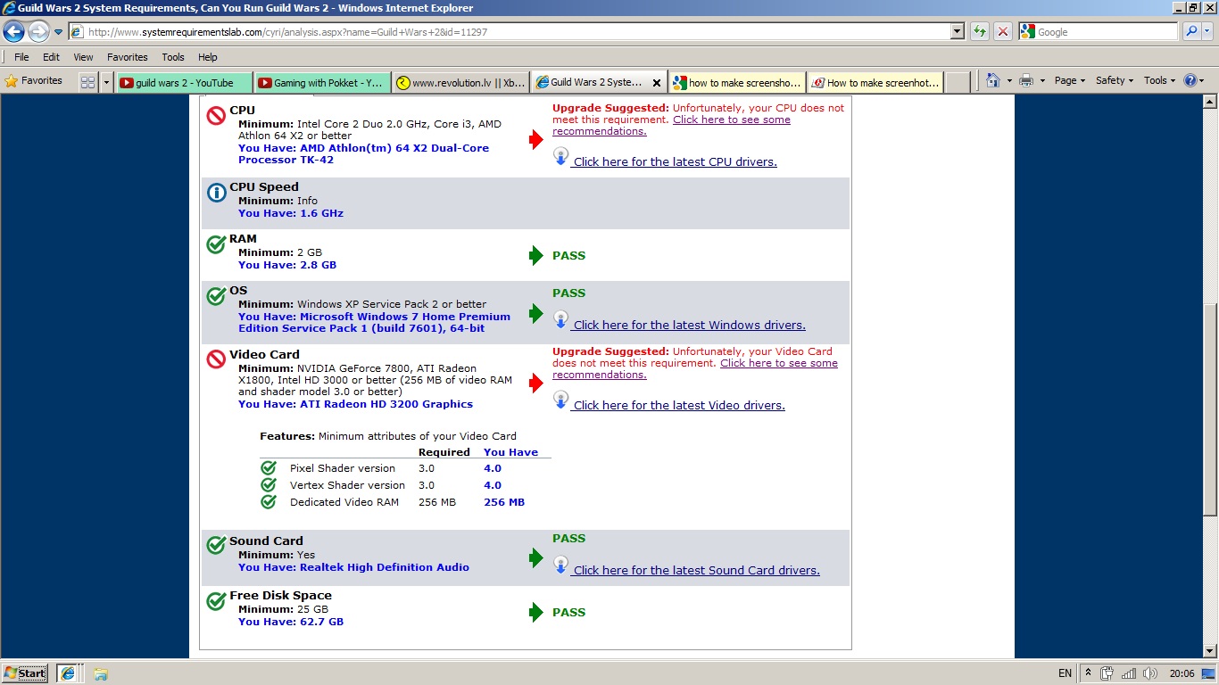The image size is (1219, 685).
Task: Open the Safety dropdown menu
Action: coord(1115,80)
